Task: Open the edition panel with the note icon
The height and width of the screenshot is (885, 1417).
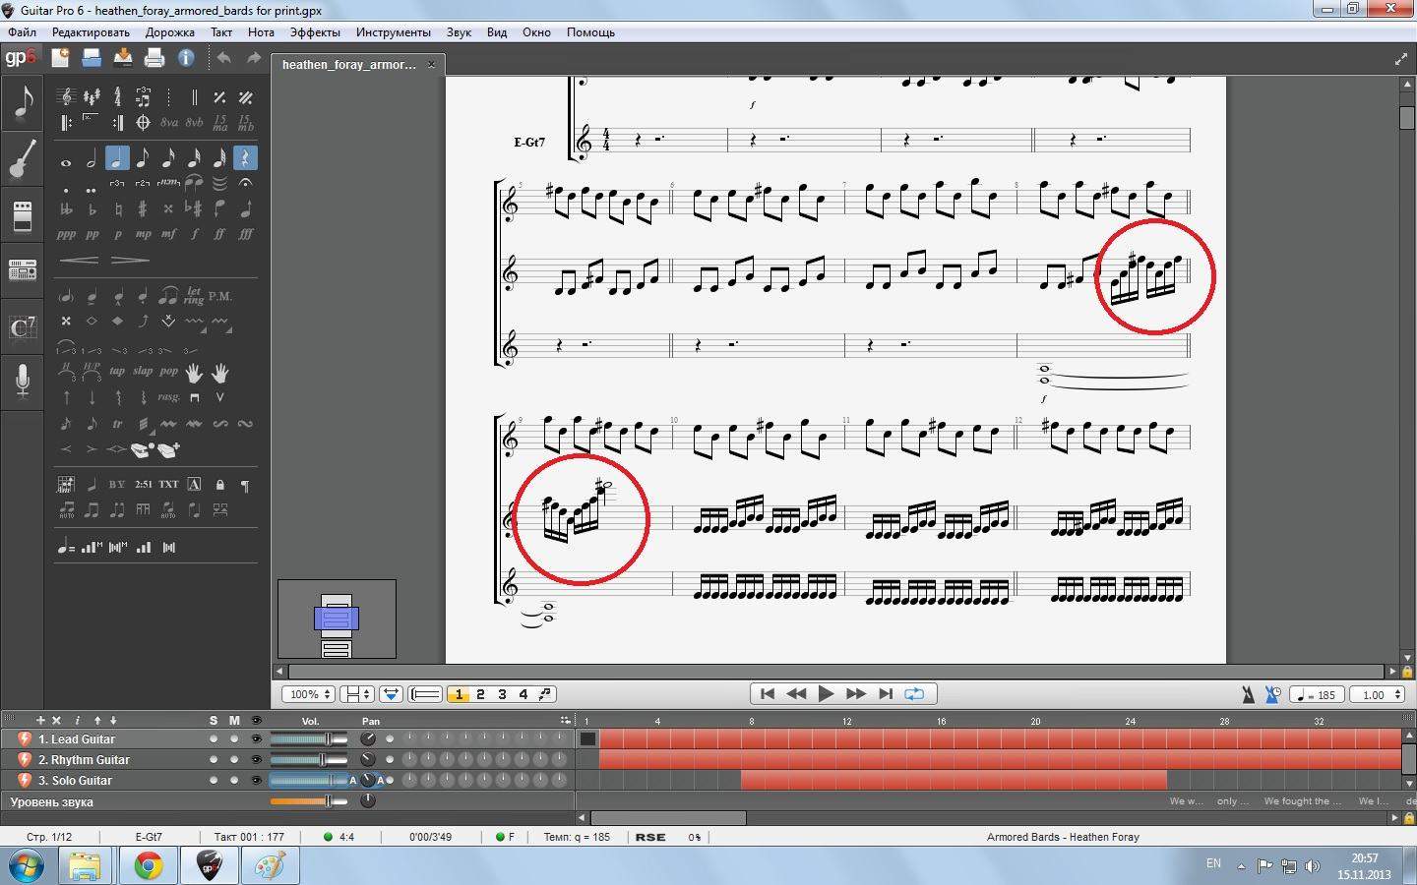Action: [x=22, y=104]
